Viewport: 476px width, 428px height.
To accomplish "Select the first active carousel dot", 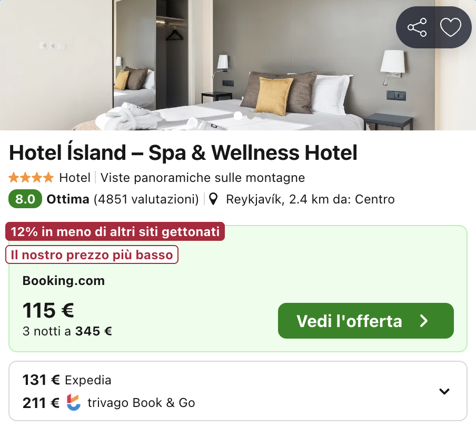I will click(x=238, y=116).
